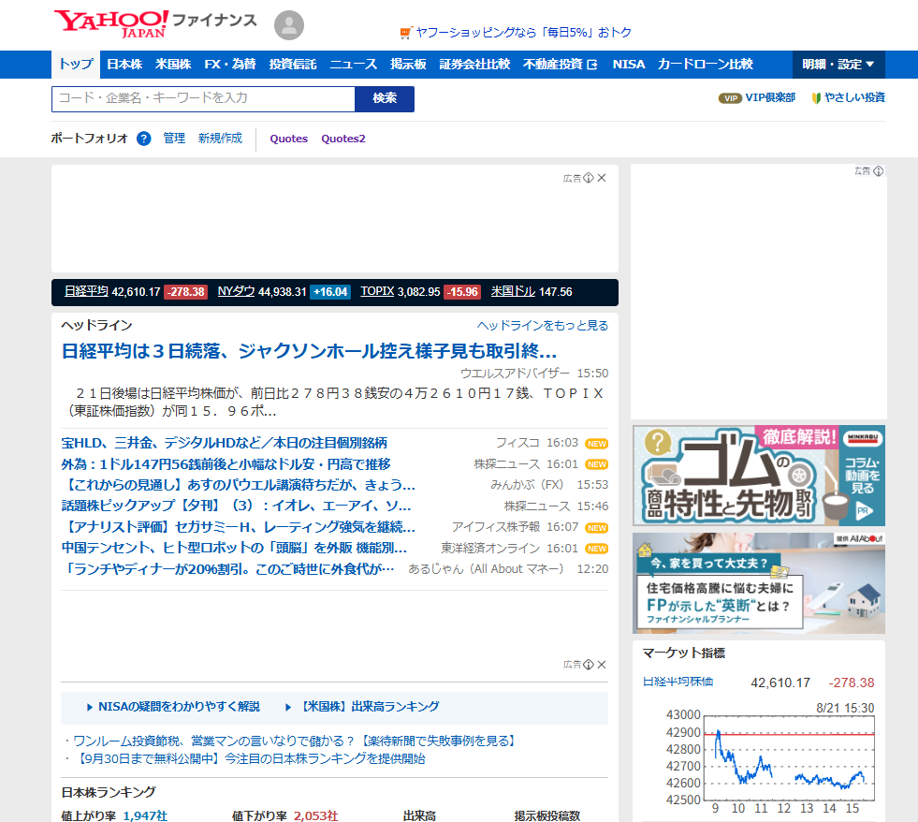Open headline 【これからの見通し】あすのパウエル講演

pyautogui.click(x=239, y=485)
